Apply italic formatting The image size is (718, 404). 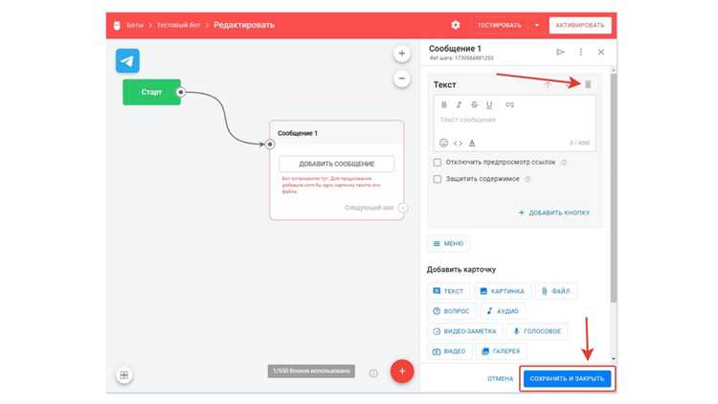(459, 105)
